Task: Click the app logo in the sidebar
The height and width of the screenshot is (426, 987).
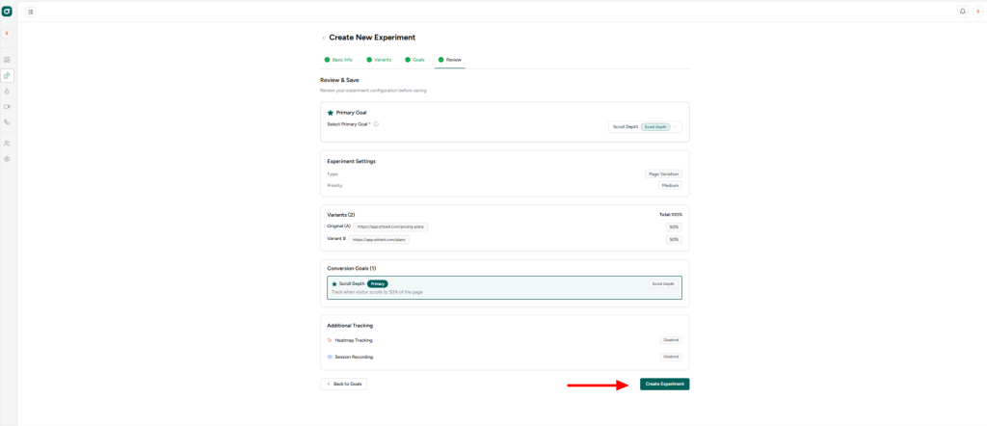Action: [7, 12]
